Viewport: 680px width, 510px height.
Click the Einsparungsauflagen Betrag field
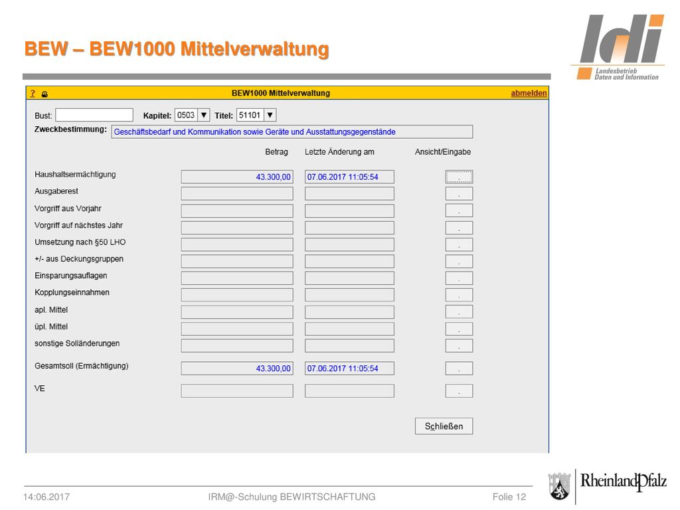[237, 278]
